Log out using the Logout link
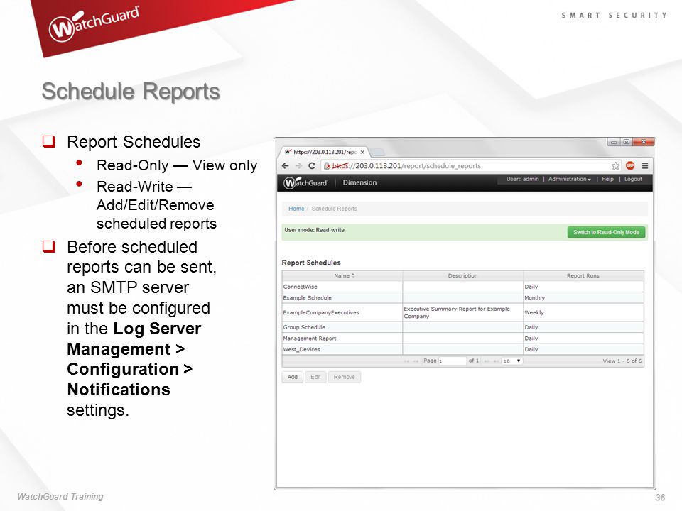This screenshot has width=682, height=511. [x=633, y=179]
